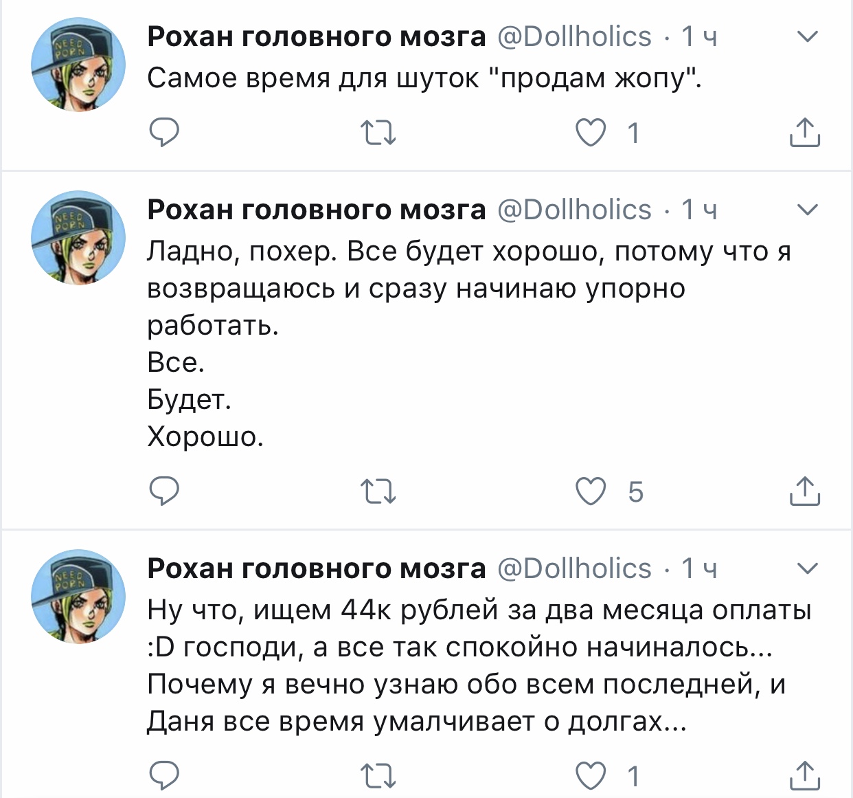Share the "Все будет хорошо" tweet

(x=804, y=491)
